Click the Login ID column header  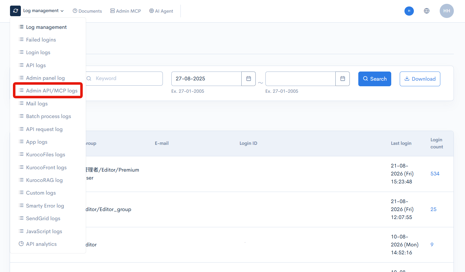[x=248, y=143]
